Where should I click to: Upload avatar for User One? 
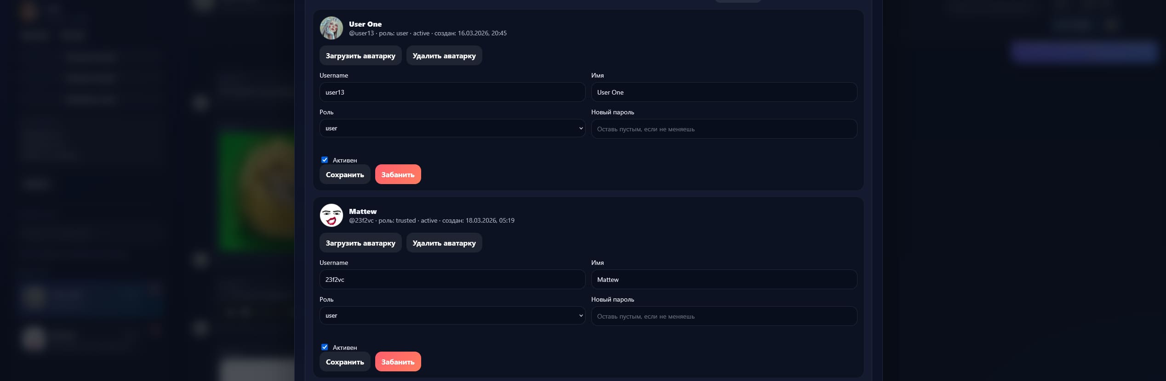pyautogui.click(x=360, y=56)
